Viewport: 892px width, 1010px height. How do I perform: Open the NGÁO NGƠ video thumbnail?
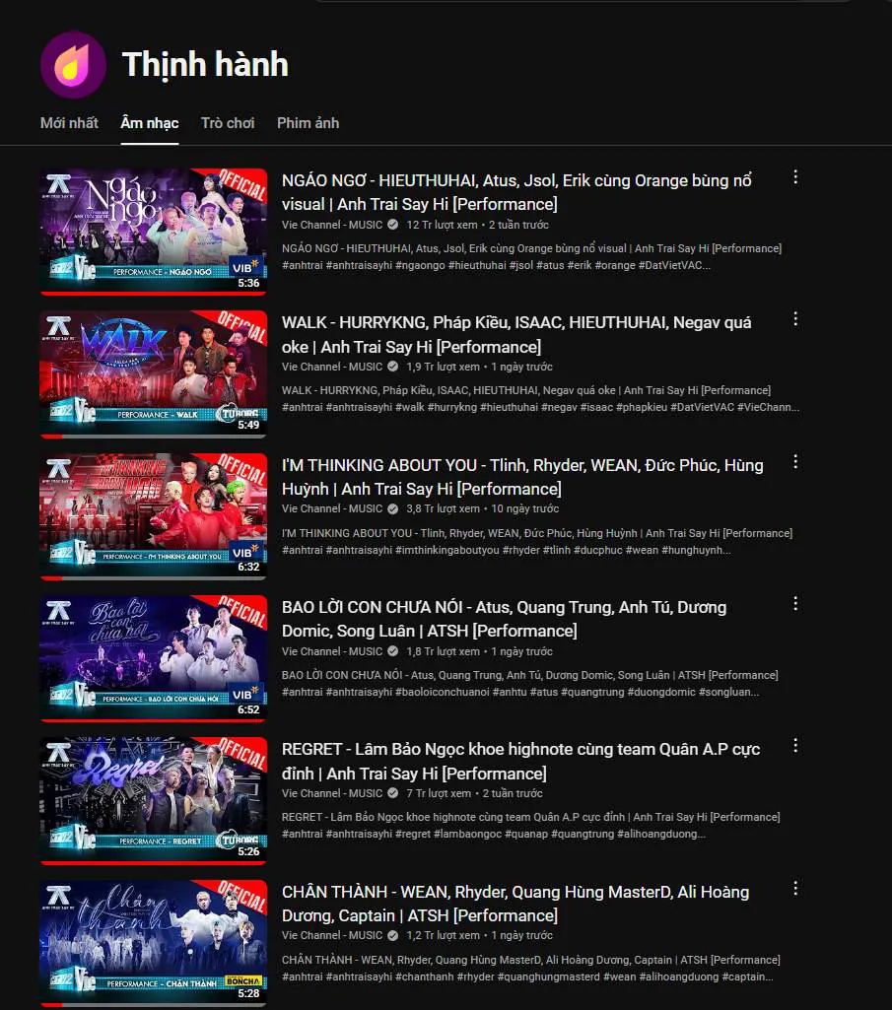(x=154, y=232)
